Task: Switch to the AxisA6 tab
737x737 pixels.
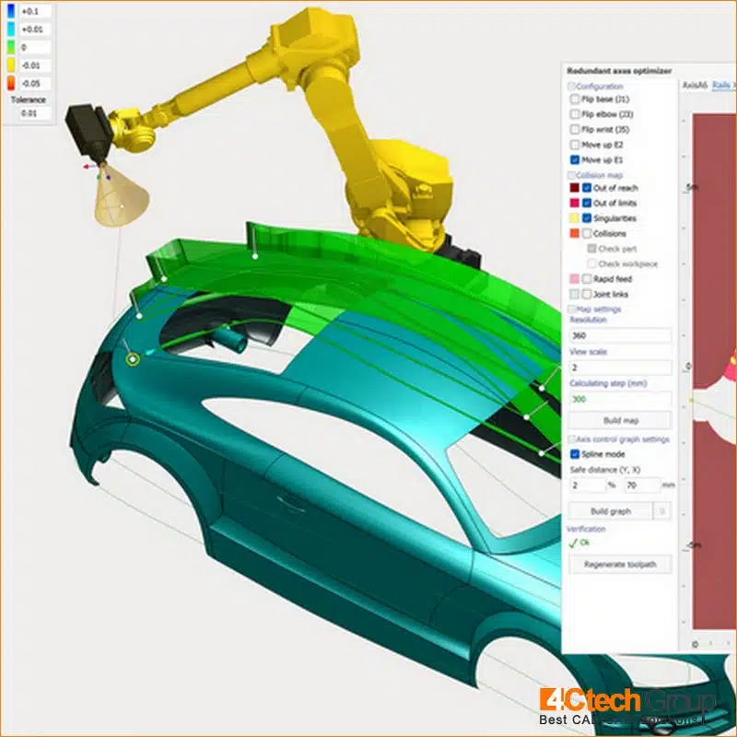Action: click(695, 85)
